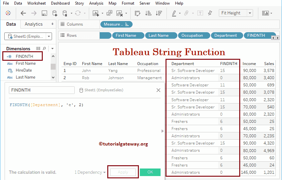
Task: Click the Undo back arrow
Action: 23,13
